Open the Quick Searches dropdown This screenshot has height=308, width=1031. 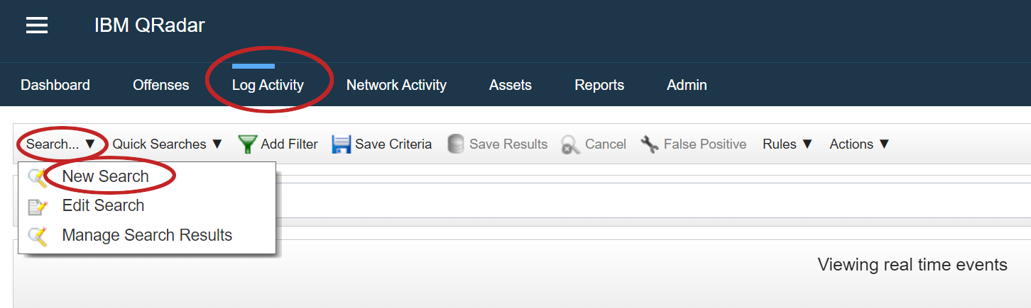(168, 144)
